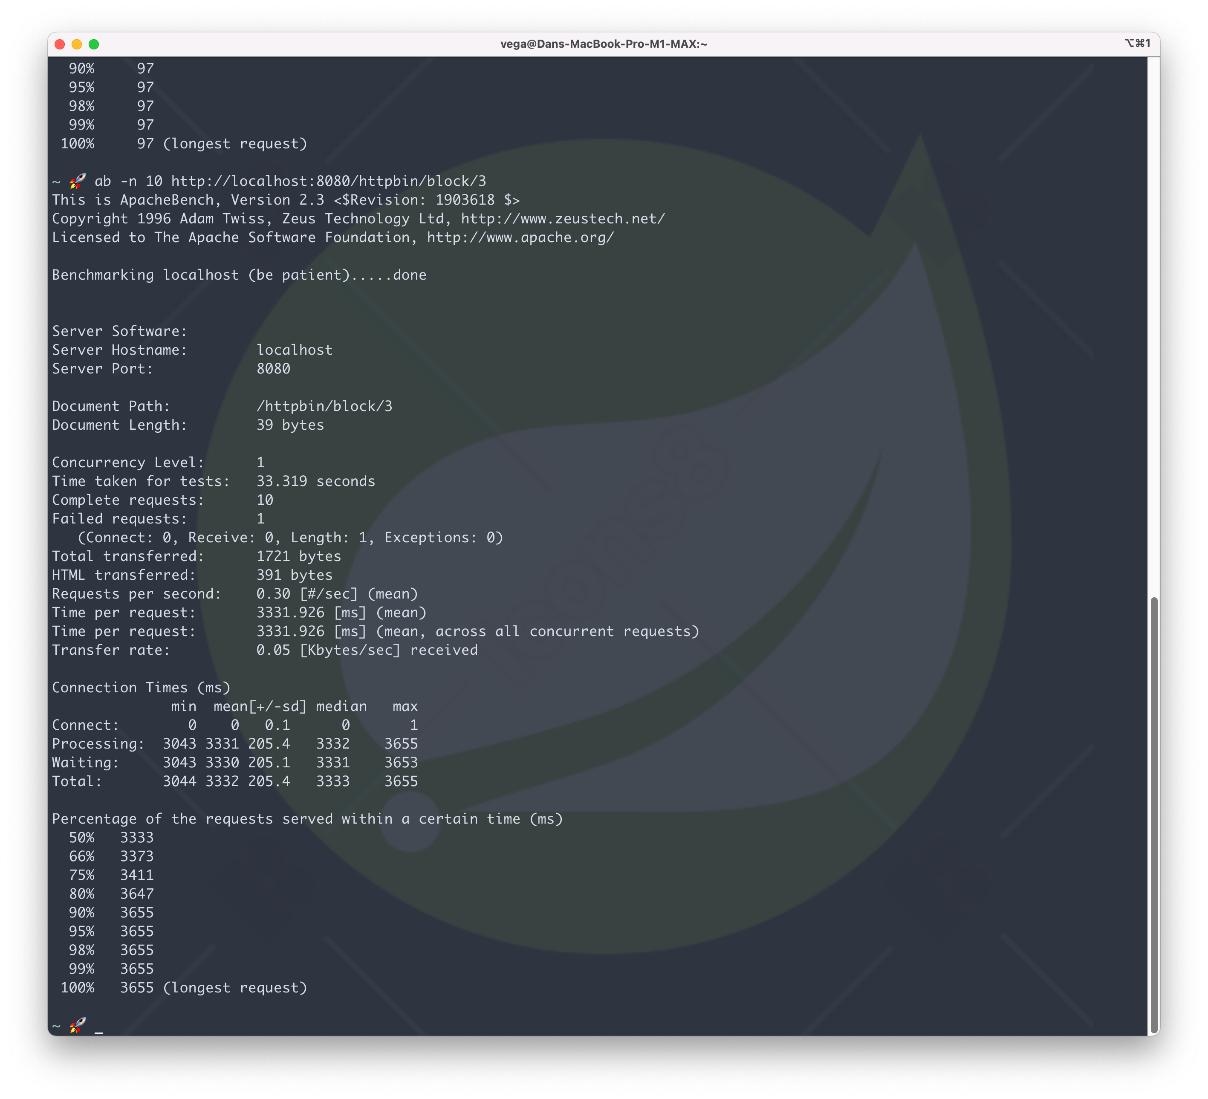Click the Waiting row max value 3653

[x=401, y=763]
